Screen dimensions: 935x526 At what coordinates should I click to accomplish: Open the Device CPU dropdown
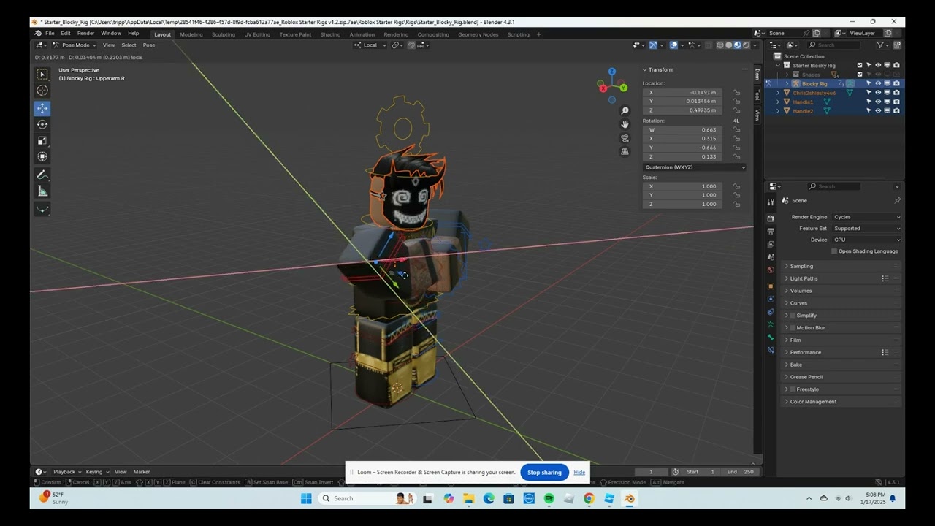pos(867,240)
